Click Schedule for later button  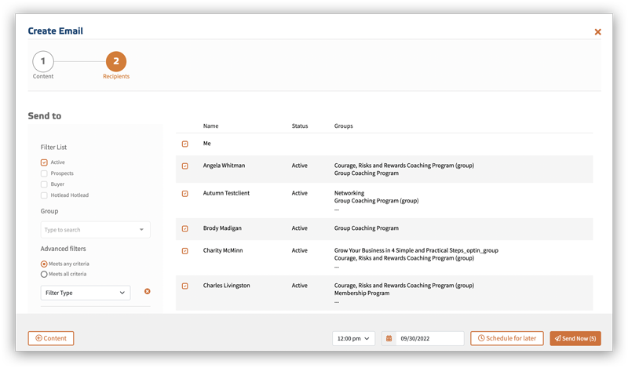tap(506, 338)
